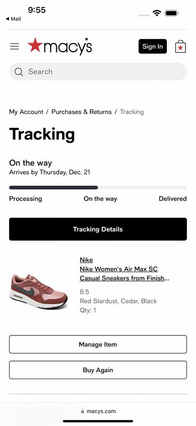Click the shipment progress bar
This screenshot has width=196, height=426.
coord(98,187)
